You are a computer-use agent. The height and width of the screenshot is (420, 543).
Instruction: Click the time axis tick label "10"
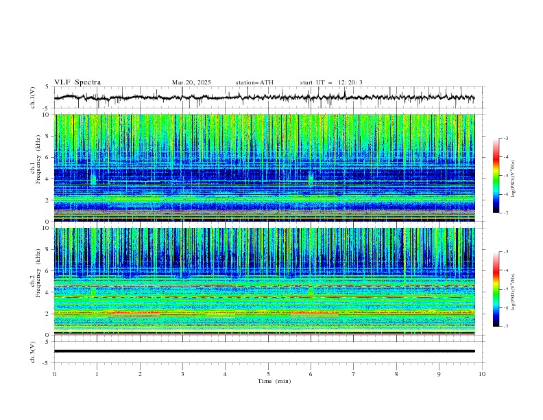point(482,374)
